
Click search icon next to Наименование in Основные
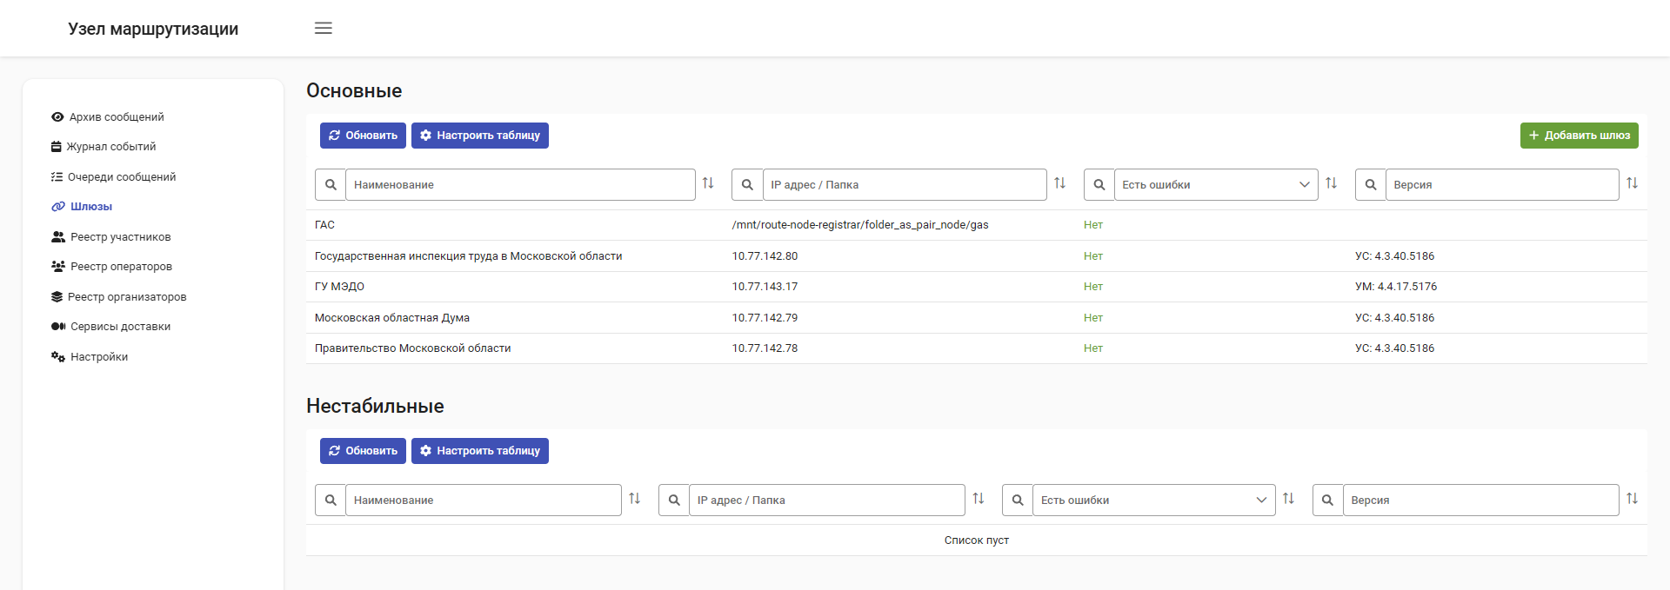pos(331,185)
